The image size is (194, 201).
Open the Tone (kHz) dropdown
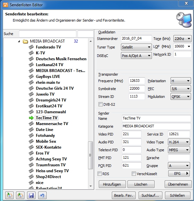(182, 39)
